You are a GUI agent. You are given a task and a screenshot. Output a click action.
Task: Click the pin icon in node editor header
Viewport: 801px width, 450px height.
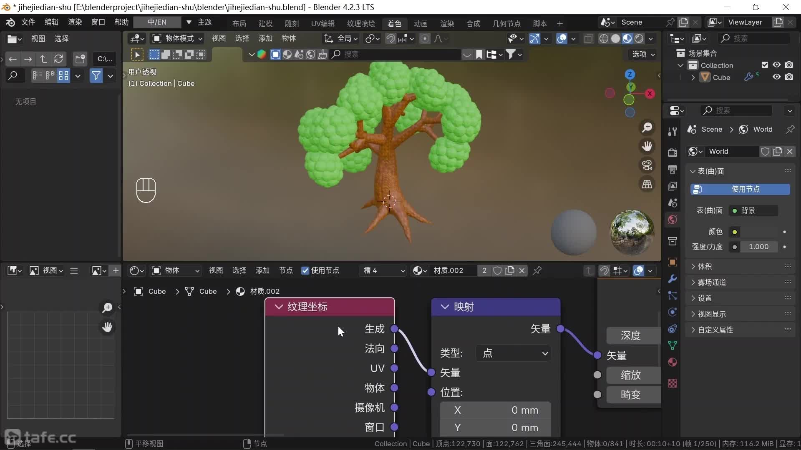[x=537, y=270]
